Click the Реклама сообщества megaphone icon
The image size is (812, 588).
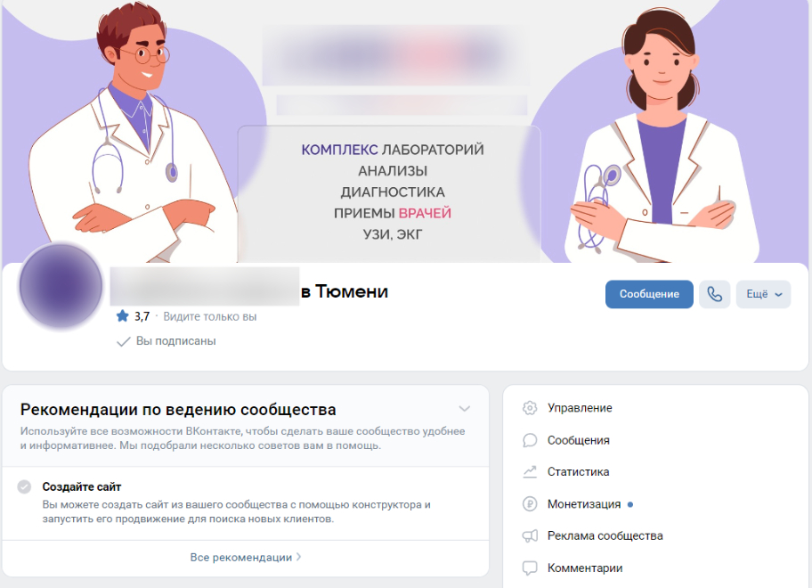[529, 535]
